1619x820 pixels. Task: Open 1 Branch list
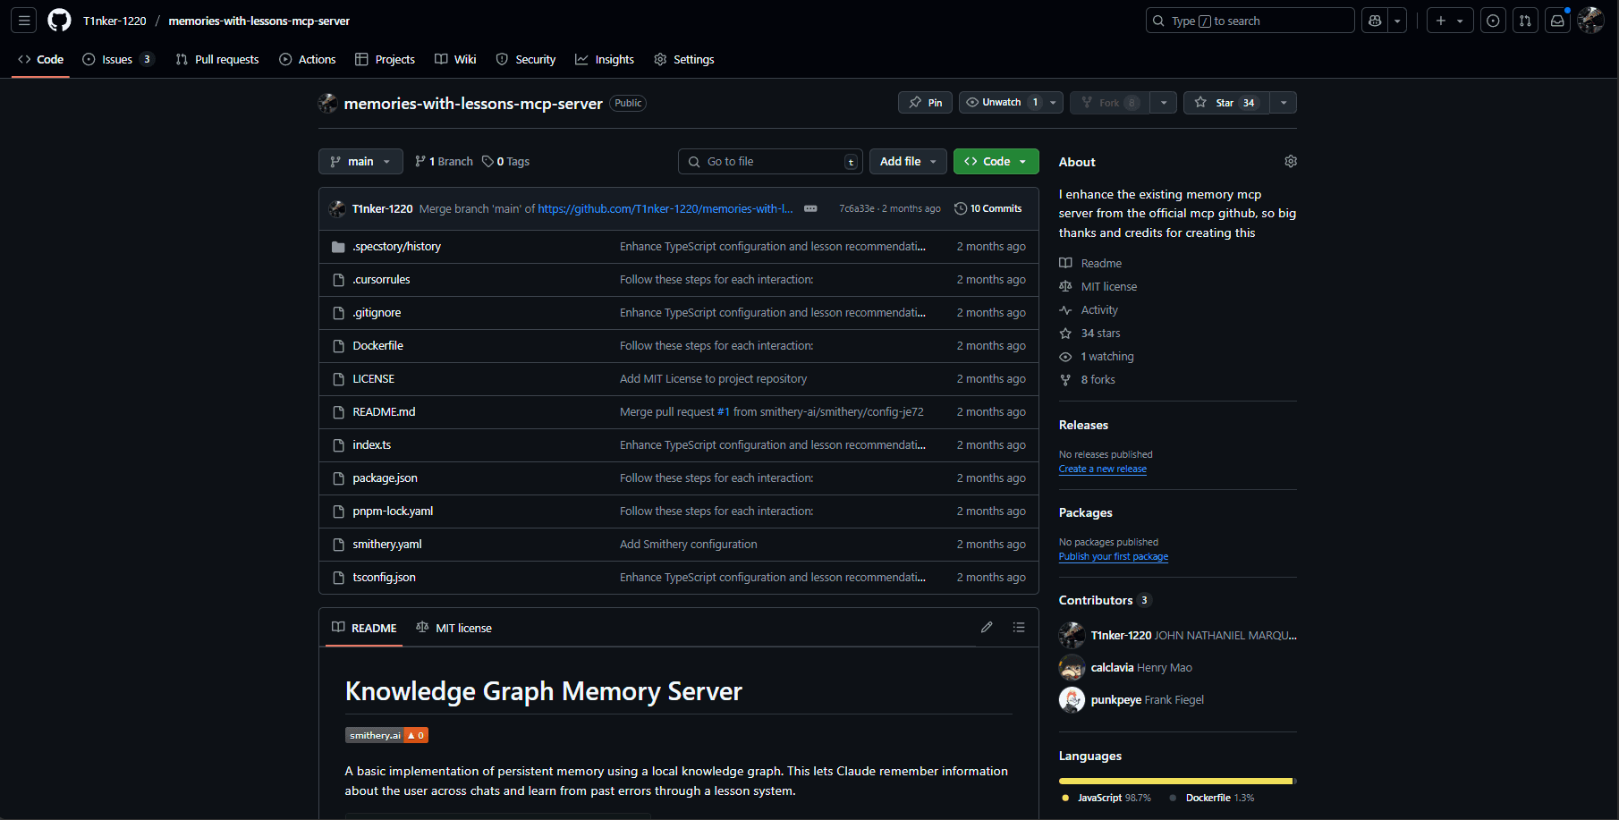point(444,162)
